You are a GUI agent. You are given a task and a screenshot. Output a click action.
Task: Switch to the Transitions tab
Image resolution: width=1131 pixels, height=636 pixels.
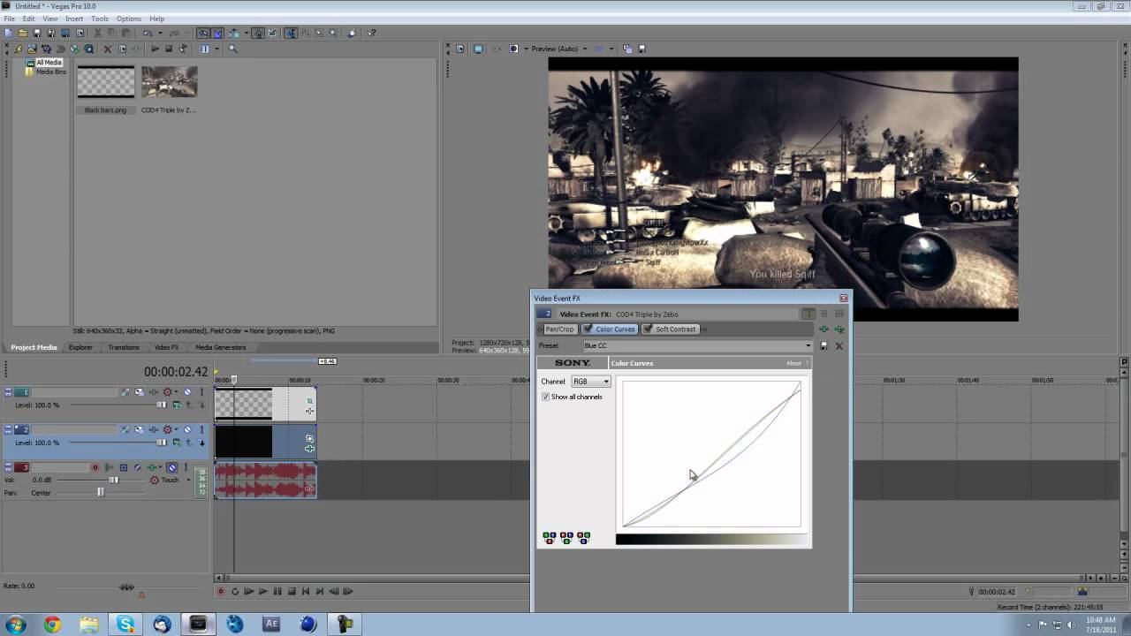(x=123, y=347)
